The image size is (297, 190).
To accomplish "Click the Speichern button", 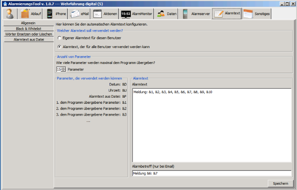I will click(280, 183).
